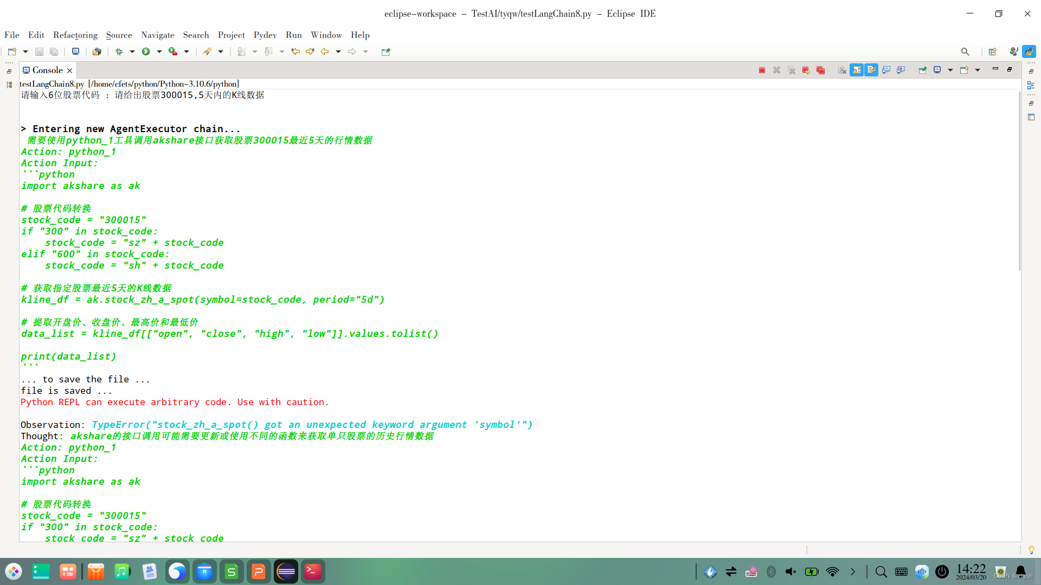Click the Save All toolbar icon
The image size is (1041, 585).
[x=54, y=51]
